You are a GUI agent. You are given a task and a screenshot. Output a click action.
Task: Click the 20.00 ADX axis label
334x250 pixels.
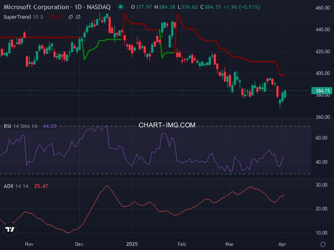tap(321, 209)
